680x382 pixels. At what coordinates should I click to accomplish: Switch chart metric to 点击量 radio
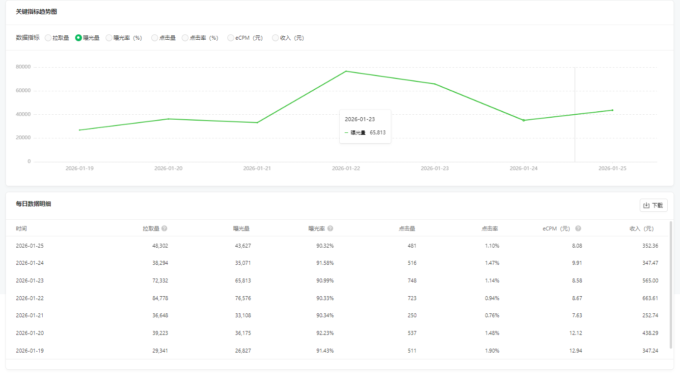coord(155,38)
